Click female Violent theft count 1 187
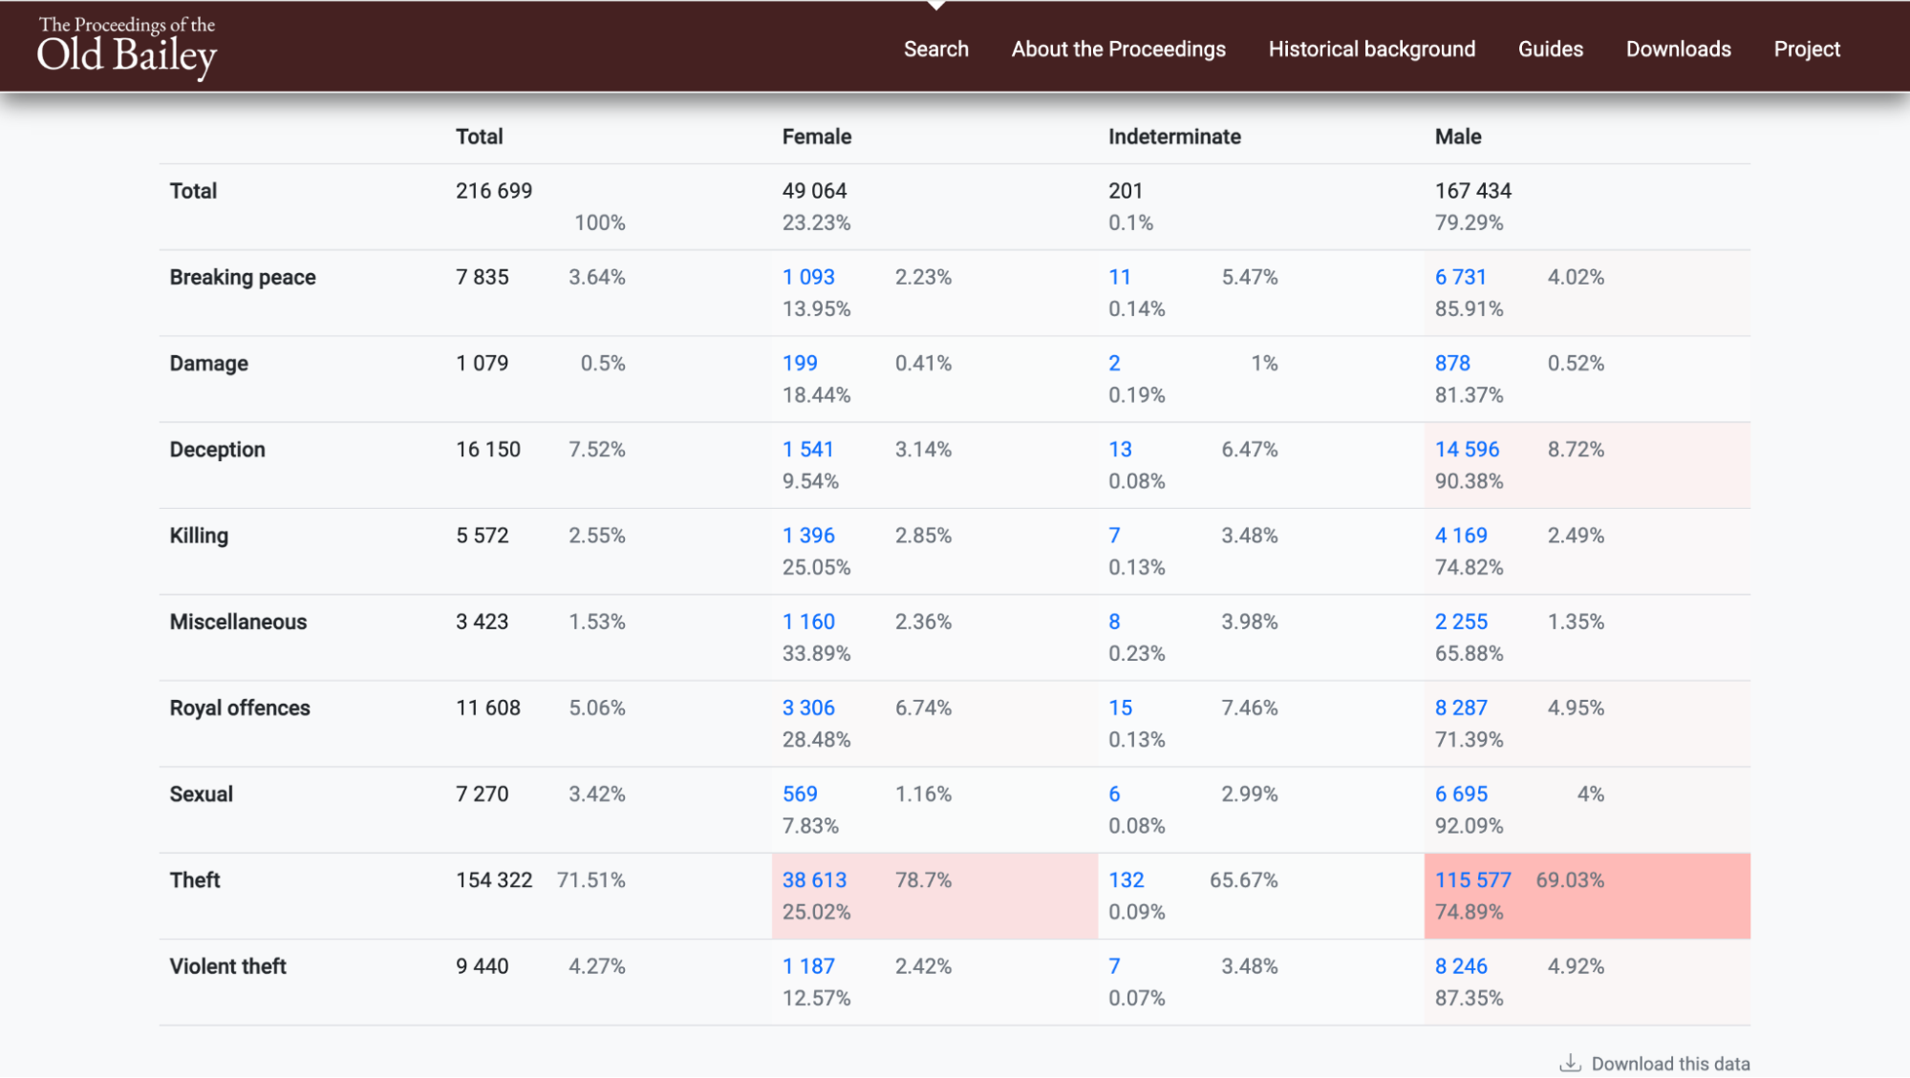Image resolution: width=1910 pixels, height=1078 pixels. (x=808, y=966)
